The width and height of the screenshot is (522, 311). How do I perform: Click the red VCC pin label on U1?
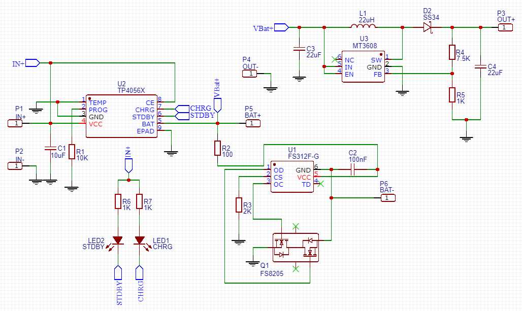coord(304,177)
